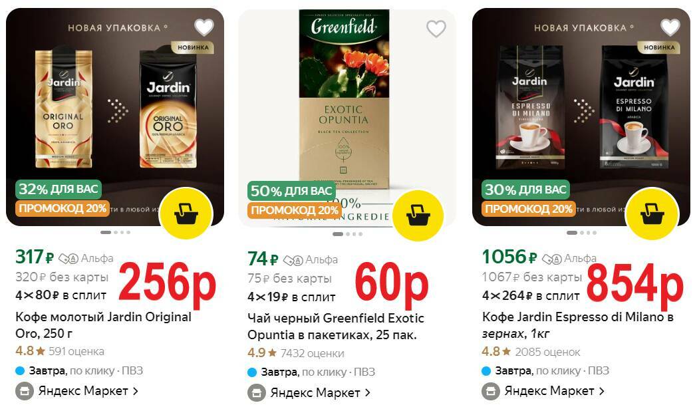Open Чай черный Greenfield Exotic Opuntia title
This screenshot has width=699, height=407.
[x=336, y=327]
